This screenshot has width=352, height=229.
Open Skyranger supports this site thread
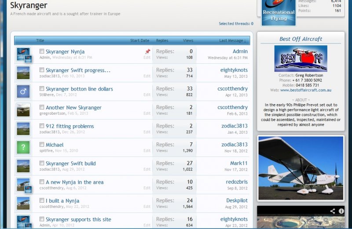[x=78, y=219]
